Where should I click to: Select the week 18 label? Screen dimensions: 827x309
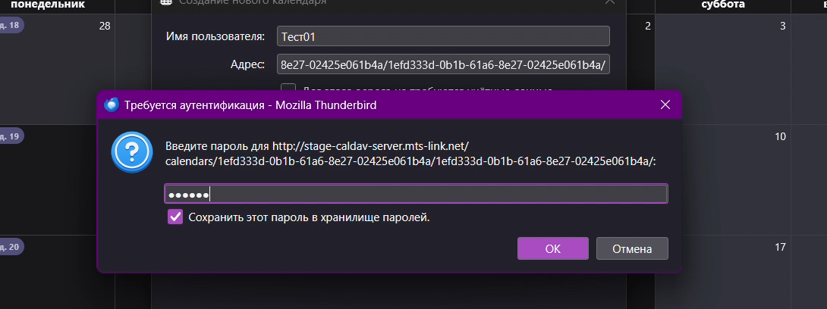pyautogui.click(x=11, y=25)
